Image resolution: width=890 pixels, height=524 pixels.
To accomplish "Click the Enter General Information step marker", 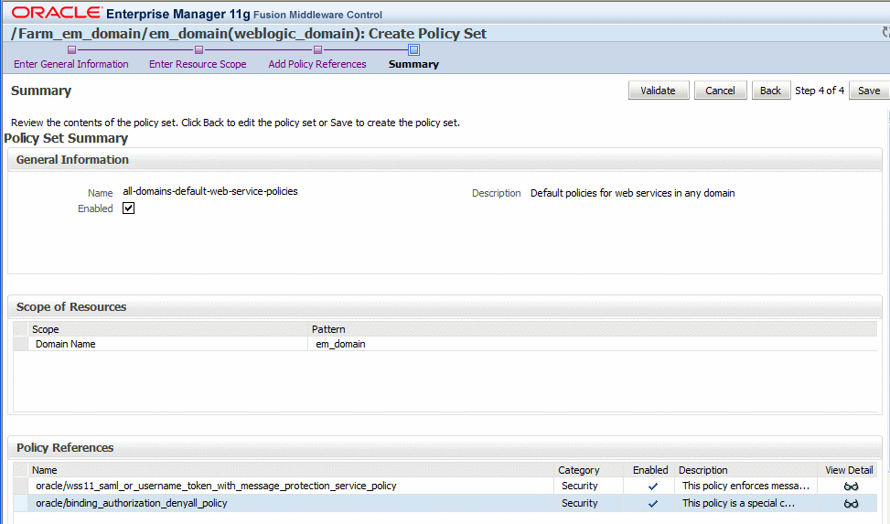I will [71, 50].
